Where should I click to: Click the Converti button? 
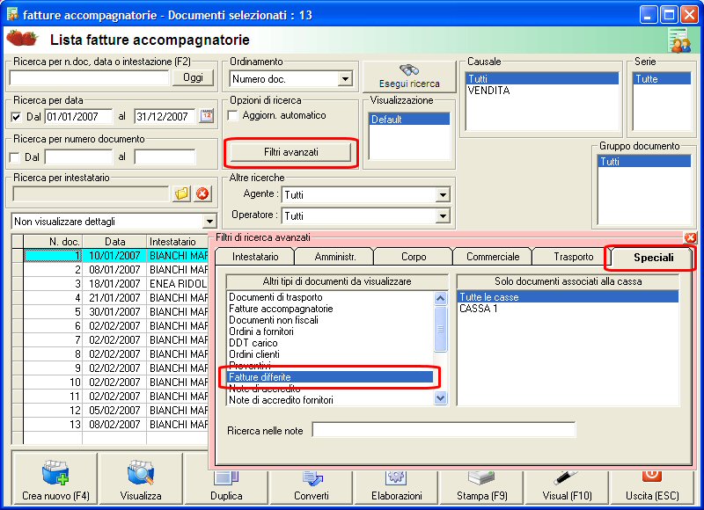312,487
